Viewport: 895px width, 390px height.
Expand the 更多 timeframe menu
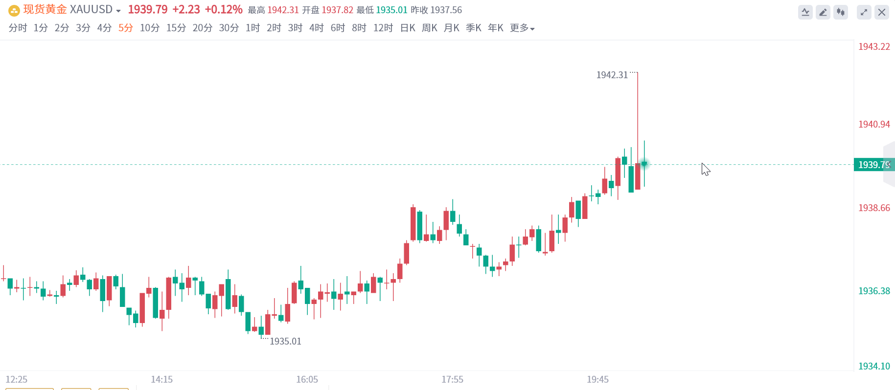pos(522,28)
